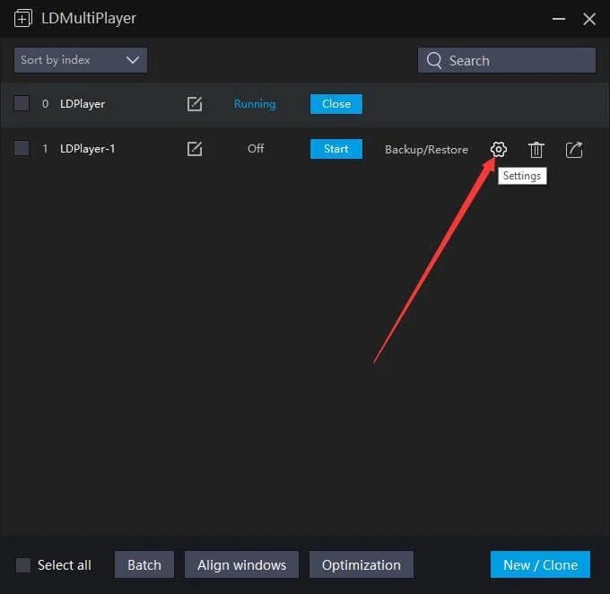Delete LDPlayer-1 with trash icon
This screenshot has width=610, height=594.
(536, 150)
